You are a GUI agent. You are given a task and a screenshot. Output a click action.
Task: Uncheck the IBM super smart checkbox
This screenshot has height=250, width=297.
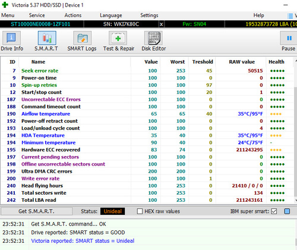pyautogui.click(x=274, y=211)
